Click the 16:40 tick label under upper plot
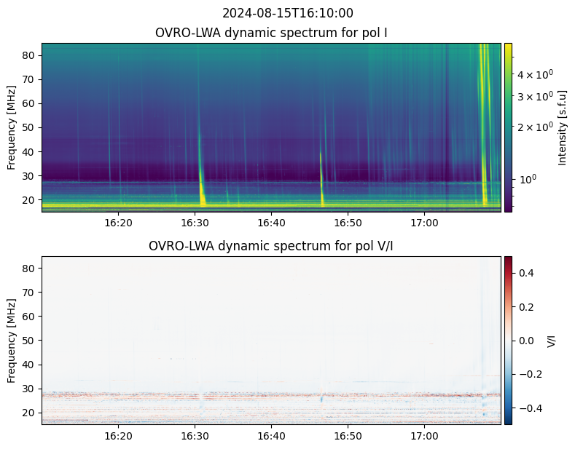Viewport: 575px width, 449px height. click(x=271, y=223)
